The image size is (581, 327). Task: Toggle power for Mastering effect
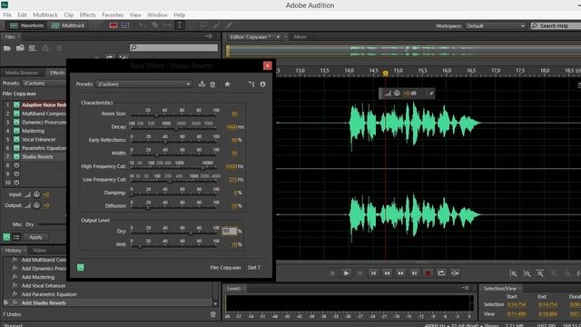point(16,131)
